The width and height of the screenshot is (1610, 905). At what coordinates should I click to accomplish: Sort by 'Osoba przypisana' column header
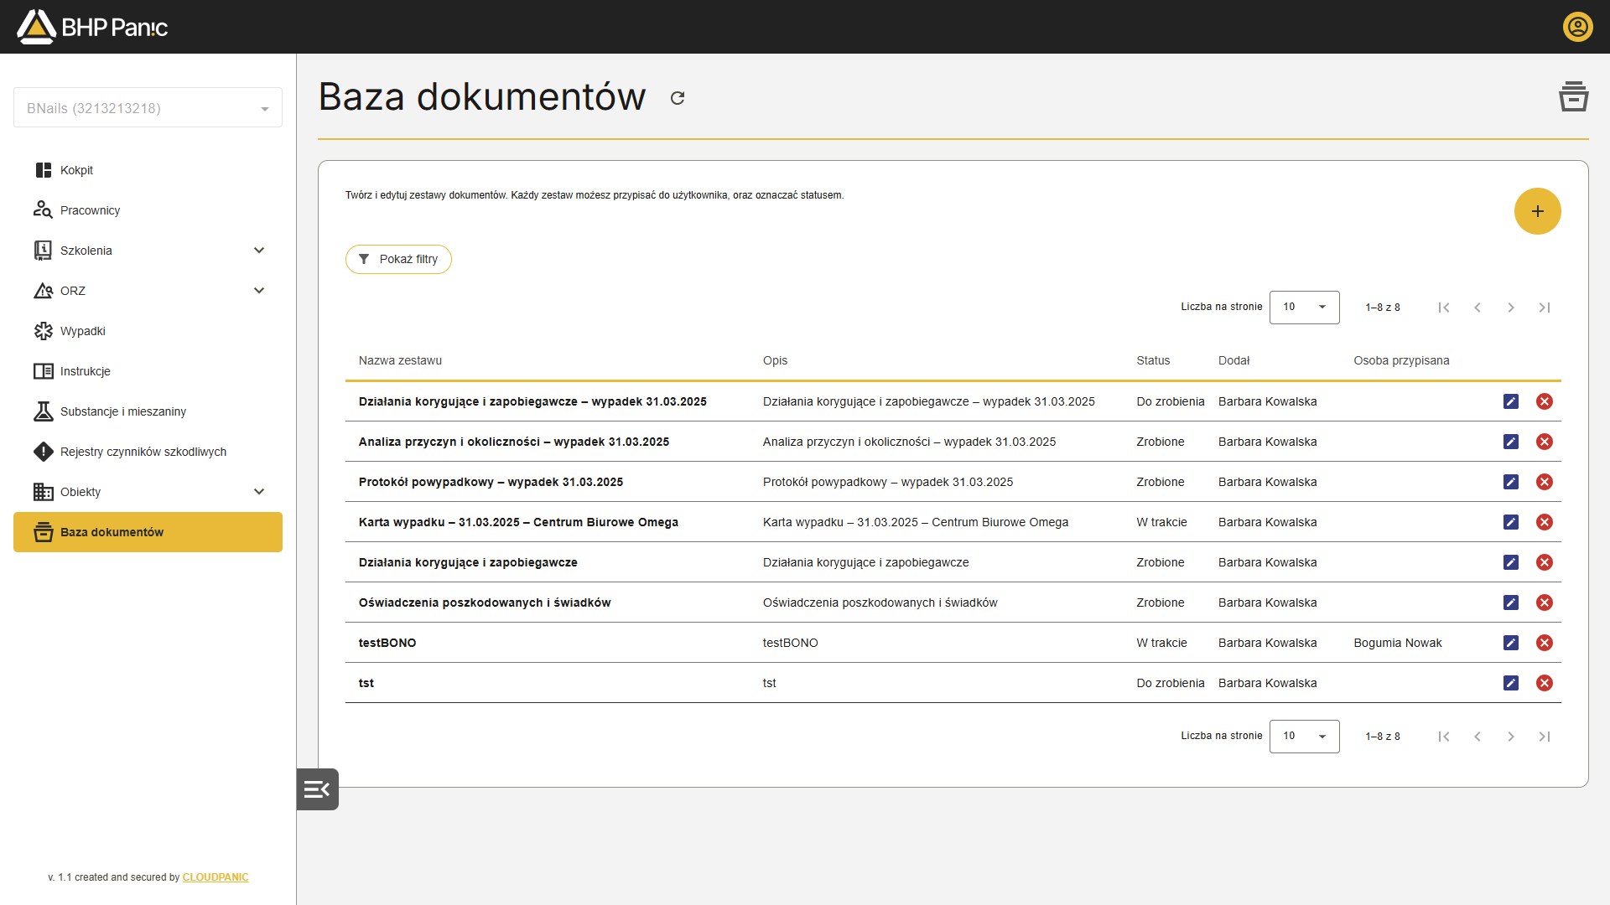(1401, 360)
